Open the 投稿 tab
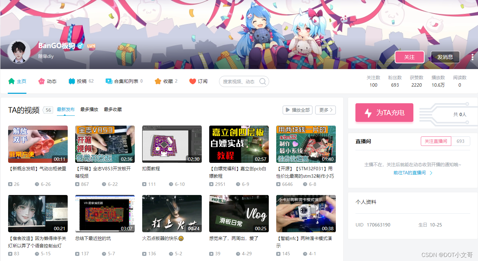Image resolution: width=478 pixels, height=261 pixels. click(81, 81)
